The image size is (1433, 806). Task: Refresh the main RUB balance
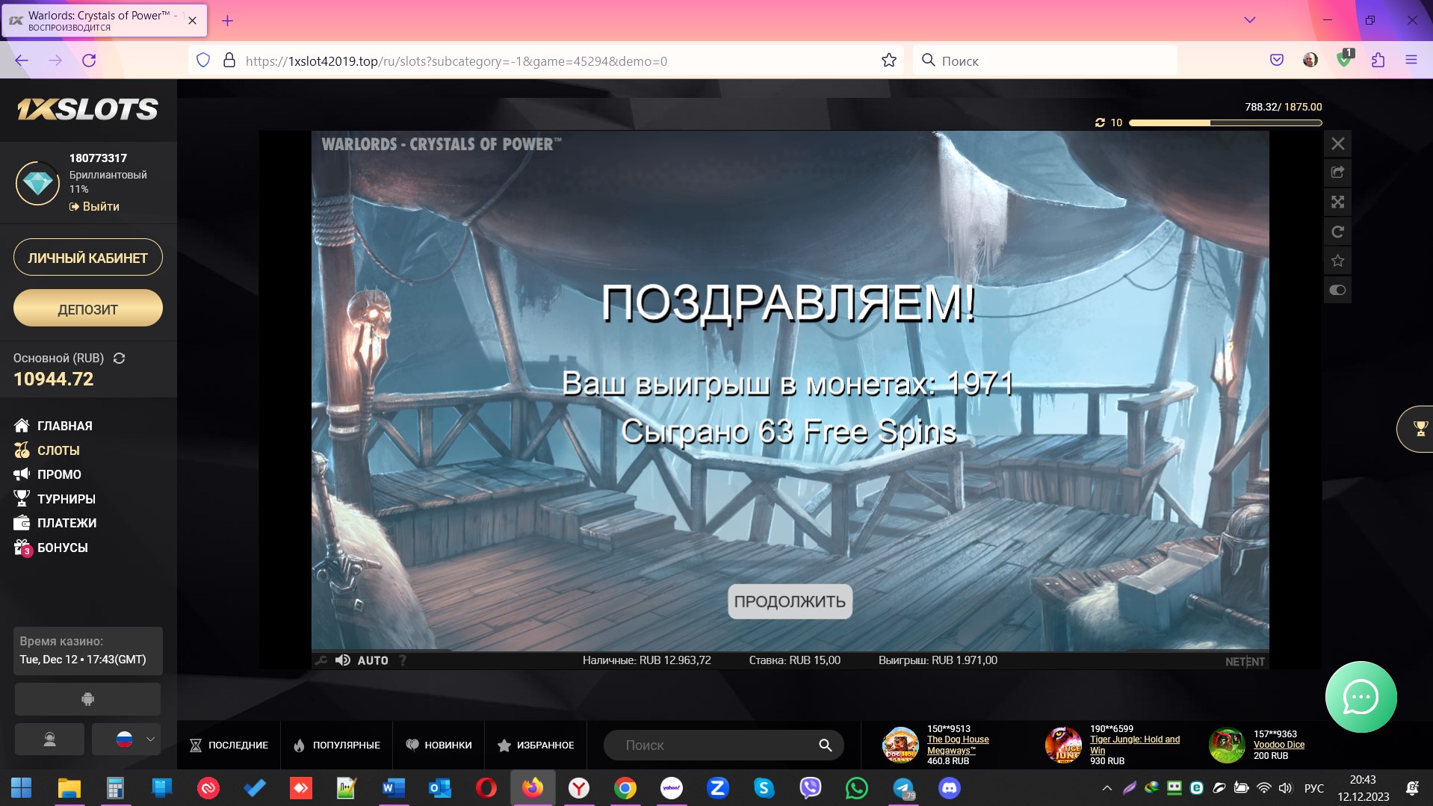point(119,359)
